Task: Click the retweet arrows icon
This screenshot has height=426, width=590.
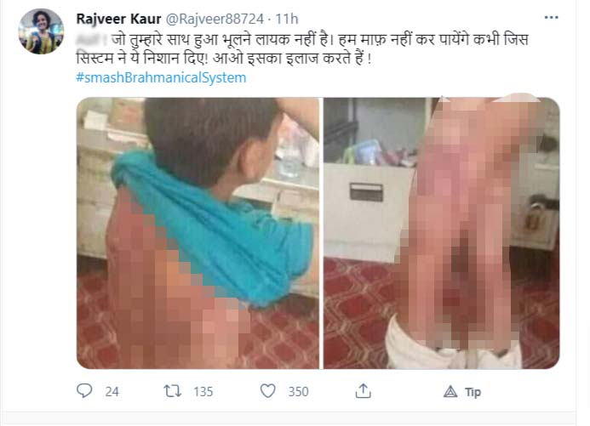Action: [173, 391]
